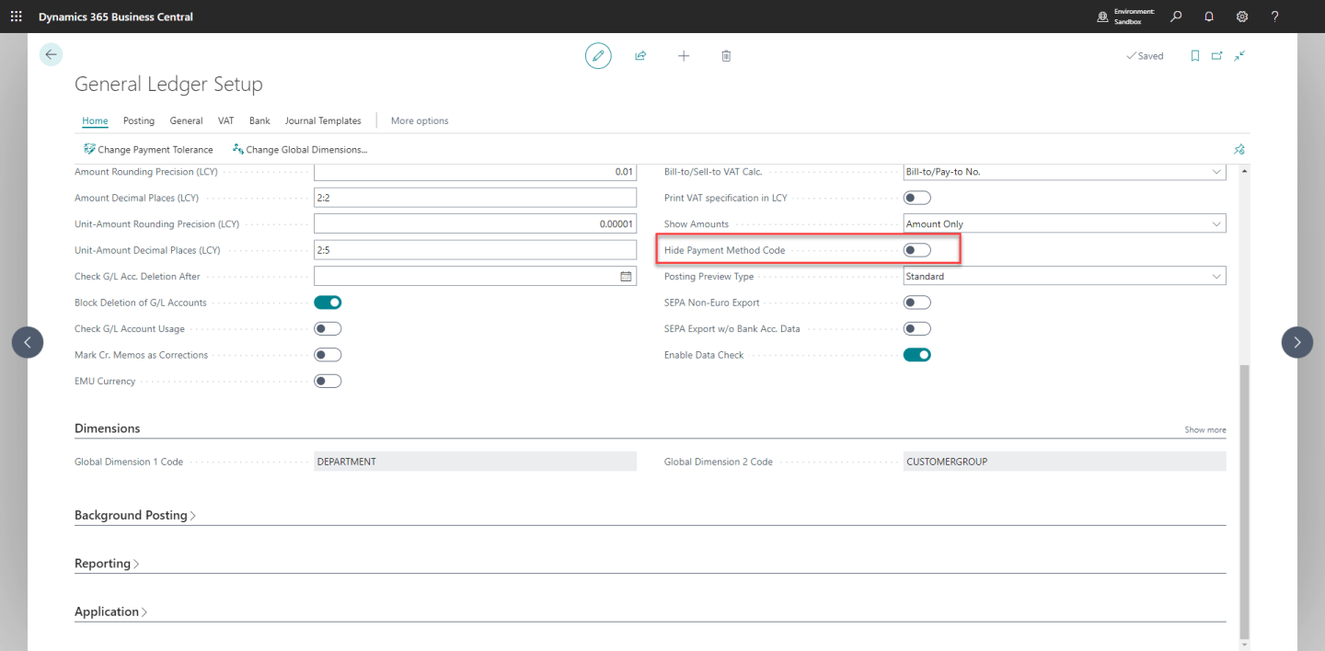Viewport: 1325px width, 651px height.
Task: Toggle SEPA Export w/o Bank Acc. Data
Action: pos(917,328)
